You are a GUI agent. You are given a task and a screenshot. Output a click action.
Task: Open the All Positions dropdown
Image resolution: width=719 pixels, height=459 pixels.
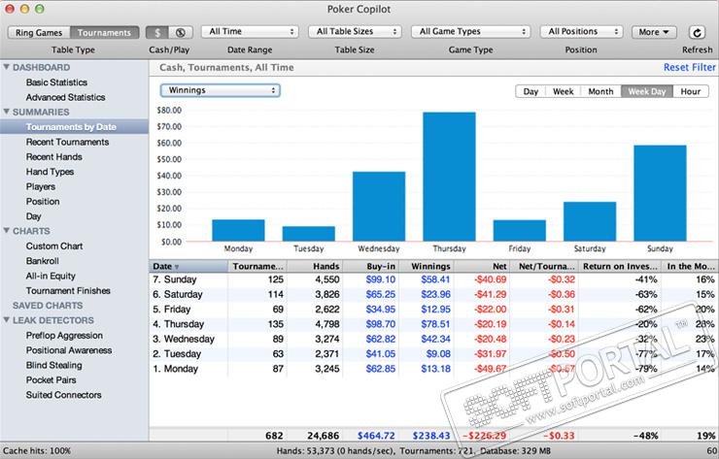(581, 32)
